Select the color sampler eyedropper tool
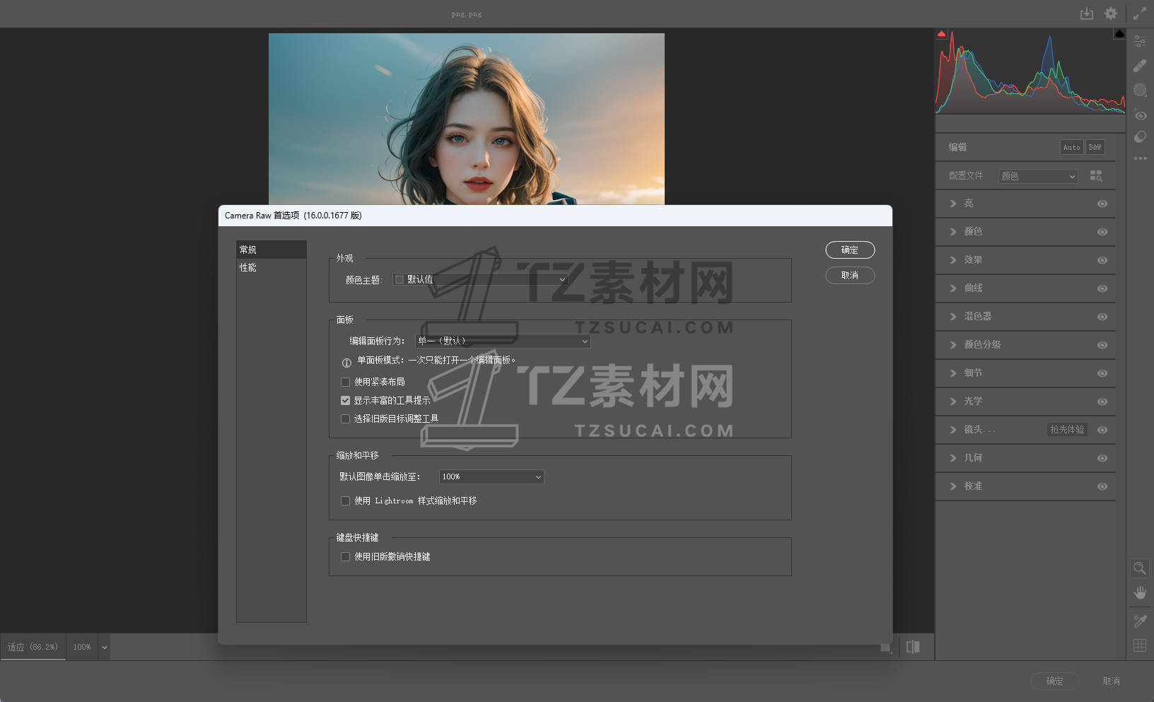 [x=1140, y=621]
